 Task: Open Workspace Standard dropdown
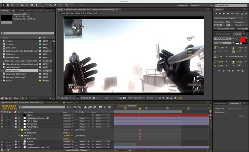point(201,5)
